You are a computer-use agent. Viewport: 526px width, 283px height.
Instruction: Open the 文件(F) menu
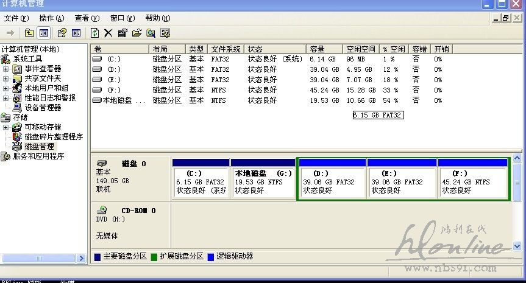16,18
